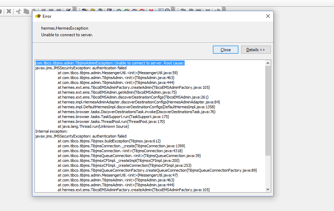The image size is (334, 211).
Task: Click the 'HermesAdminAdapter.java:84' stack trace line
Action: point(139,102)
